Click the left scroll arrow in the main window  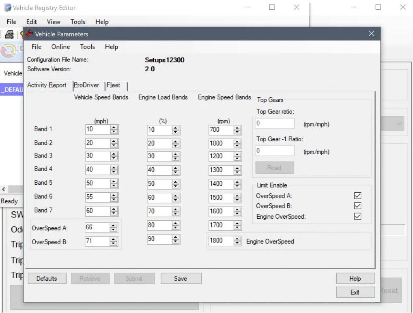point(3,189)
